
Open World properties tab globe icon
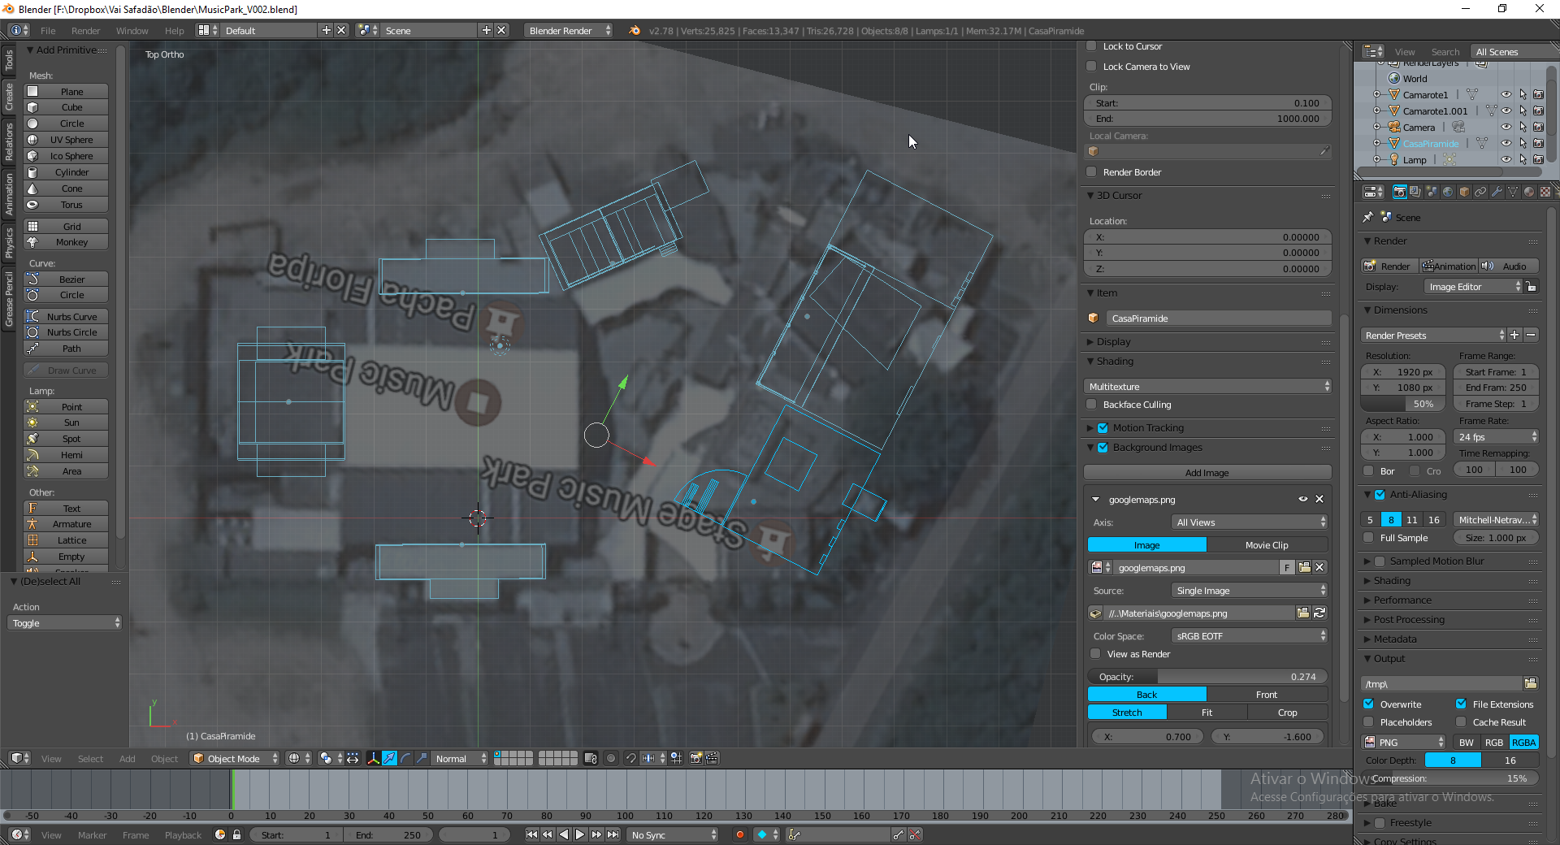tap(1448, 192)
